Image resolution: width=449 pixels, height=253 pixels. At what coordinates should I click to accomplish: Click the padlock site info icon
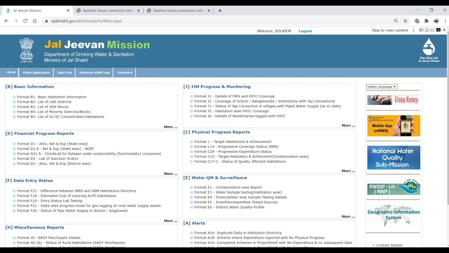46,21
